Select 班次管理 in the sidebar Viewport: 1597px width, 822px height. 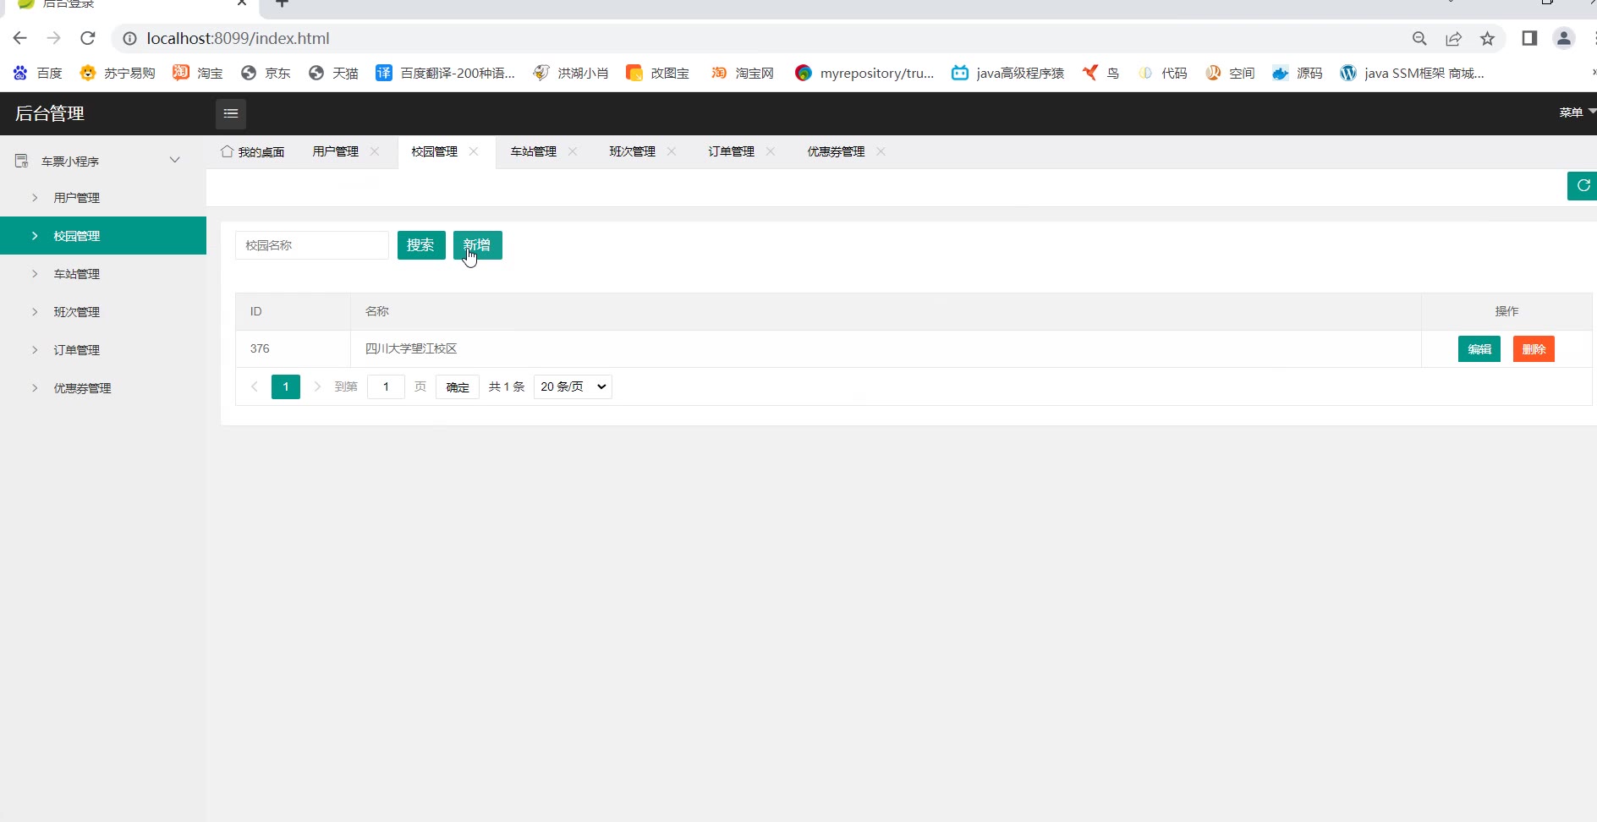point(103,312)
